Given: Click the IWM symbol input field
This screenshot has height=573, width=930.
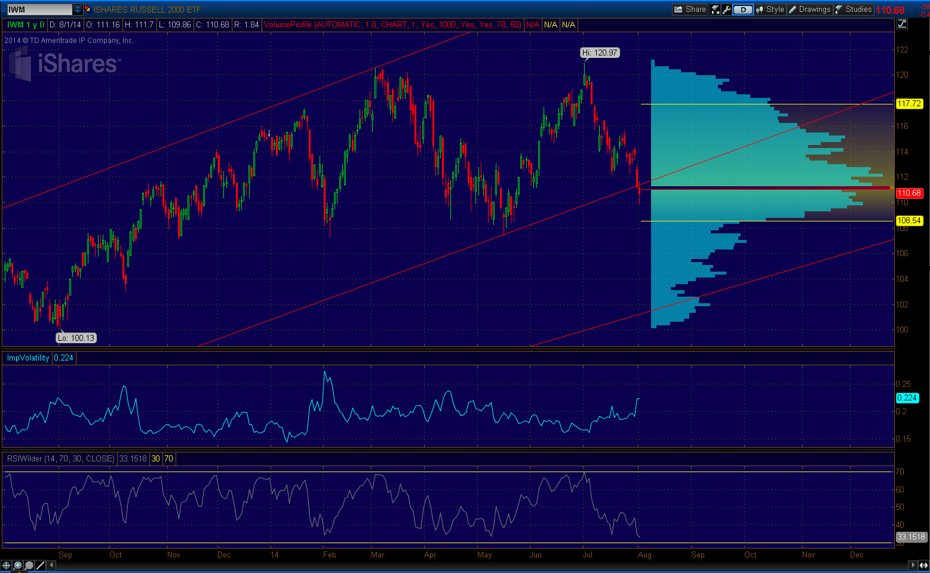Looking at the screenshot, I should [x=39, y=10].
